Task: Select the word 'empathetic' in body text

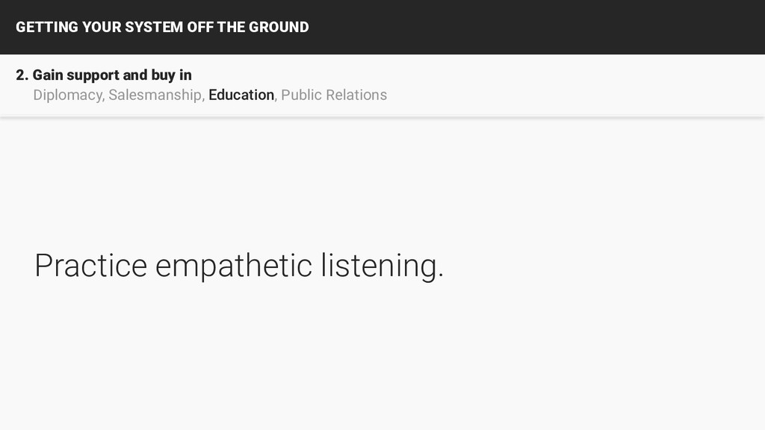Action: click(x=234, y=267)
